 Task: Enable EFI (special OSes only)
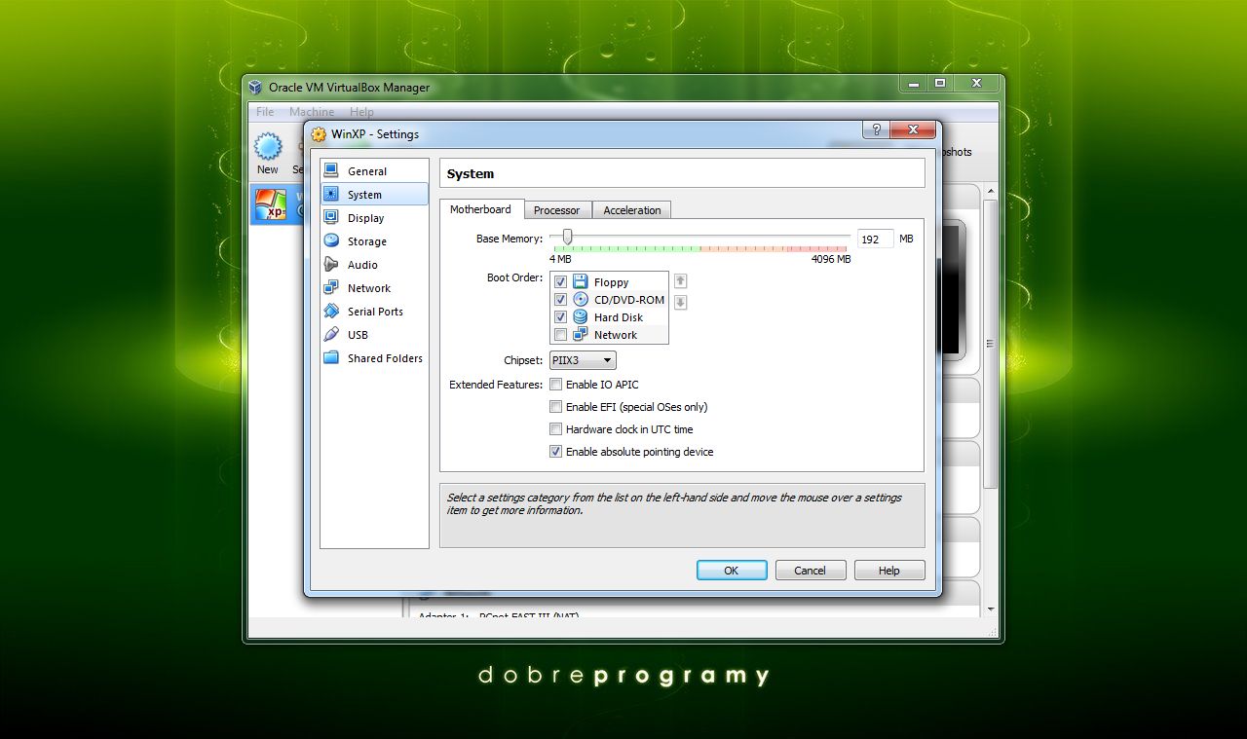coord(555,407)
